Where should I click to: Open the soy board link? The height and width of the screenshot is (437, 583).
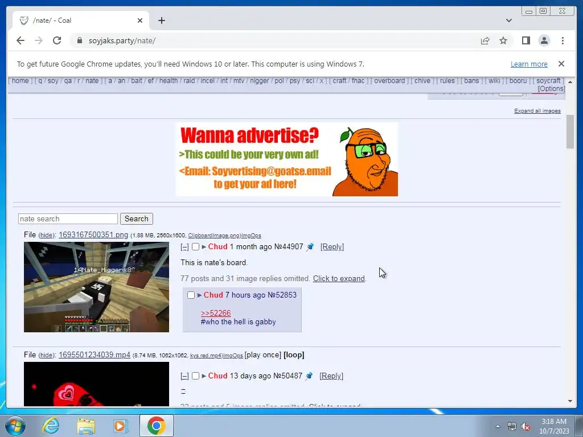[x=53, y=81]
